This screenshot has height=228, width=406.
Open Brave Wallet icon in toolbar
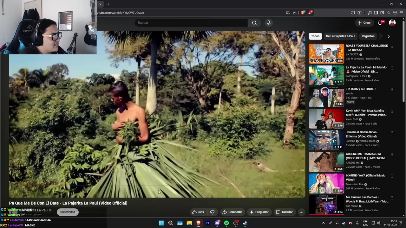pos(382,13)
